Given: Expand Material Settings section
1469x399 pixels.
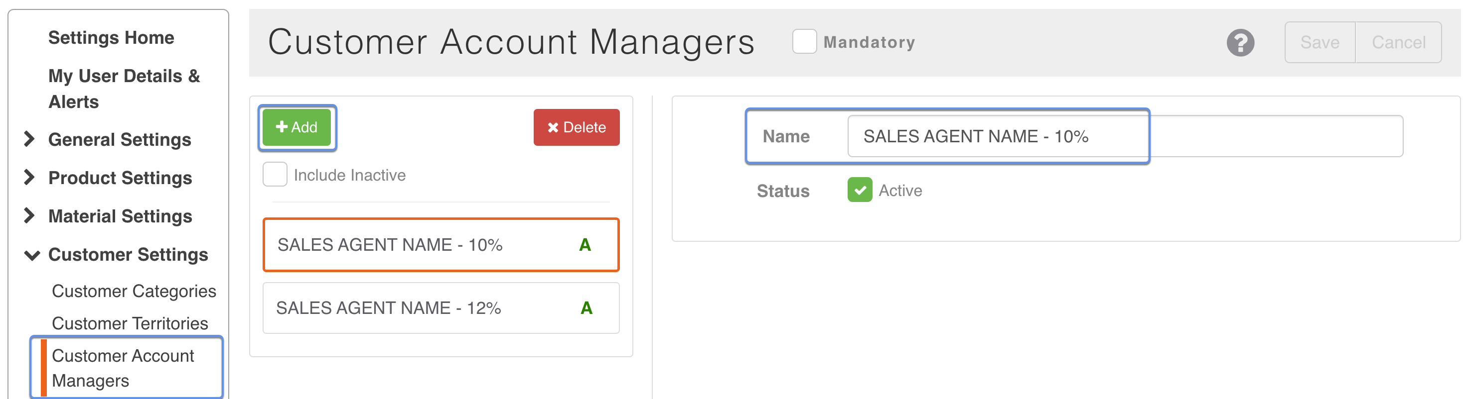Looking at the screenshot, I should tap(120, 216).
